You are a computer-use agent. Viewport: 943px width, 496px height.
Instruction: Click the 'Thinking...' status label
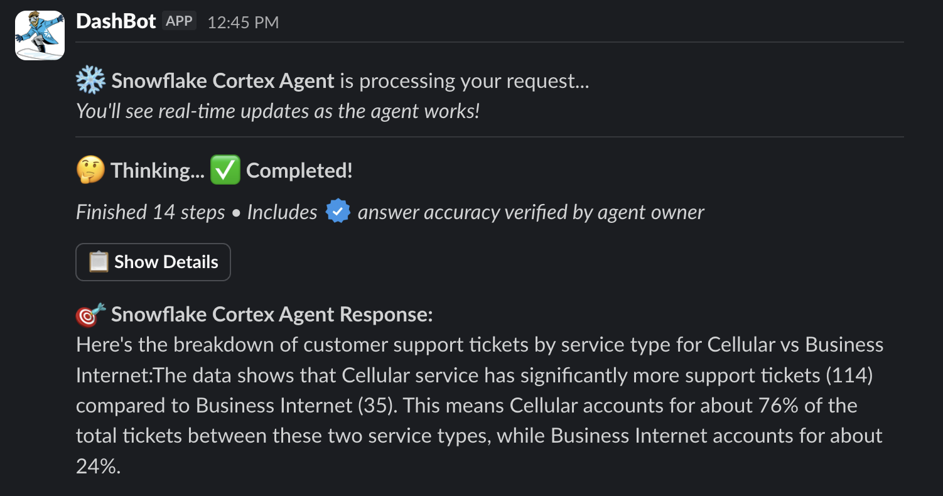point(158,171)
